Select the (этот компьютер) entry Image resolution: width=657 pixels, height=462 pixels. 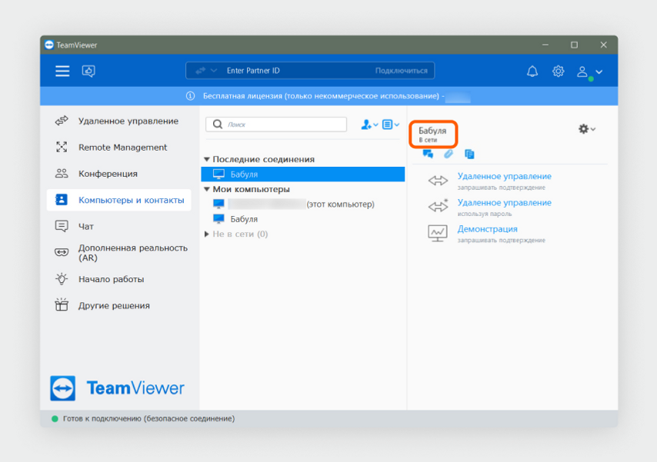point(303,204)
